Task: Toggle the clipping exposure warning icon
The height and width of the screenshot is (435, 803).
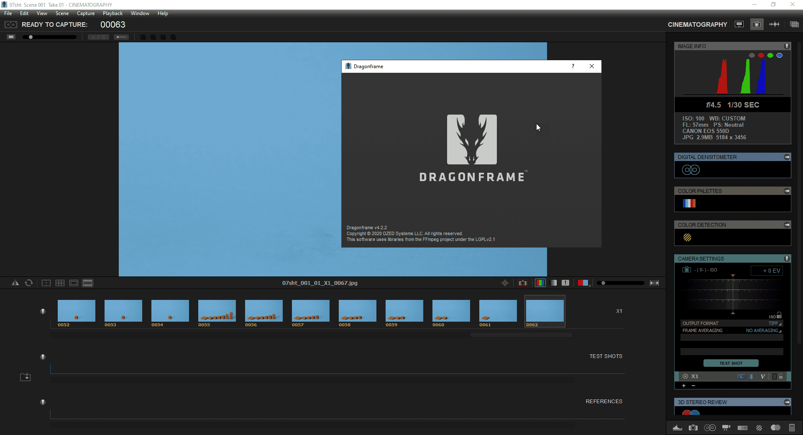Action: click(x=565, y=283)
